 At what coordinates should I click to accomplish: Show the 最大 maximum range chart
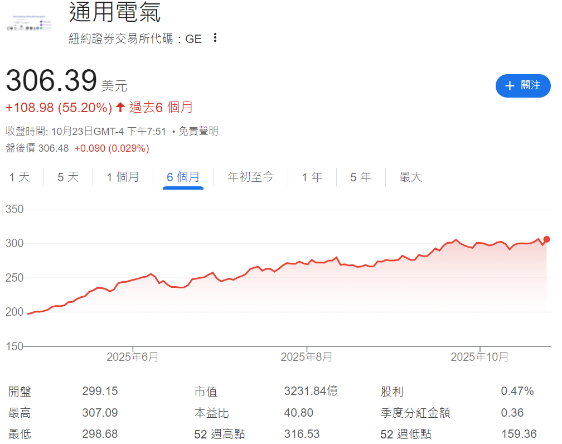pos(410,177)
